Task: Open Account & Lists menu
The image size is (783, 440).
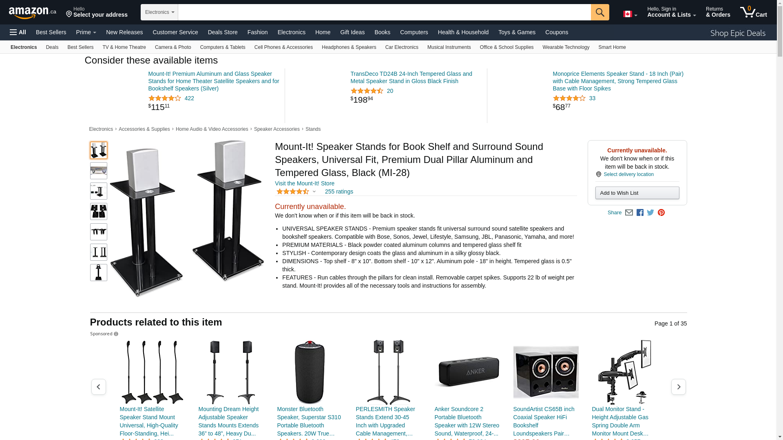Action: pyautogui.click(x=671, y=12)
